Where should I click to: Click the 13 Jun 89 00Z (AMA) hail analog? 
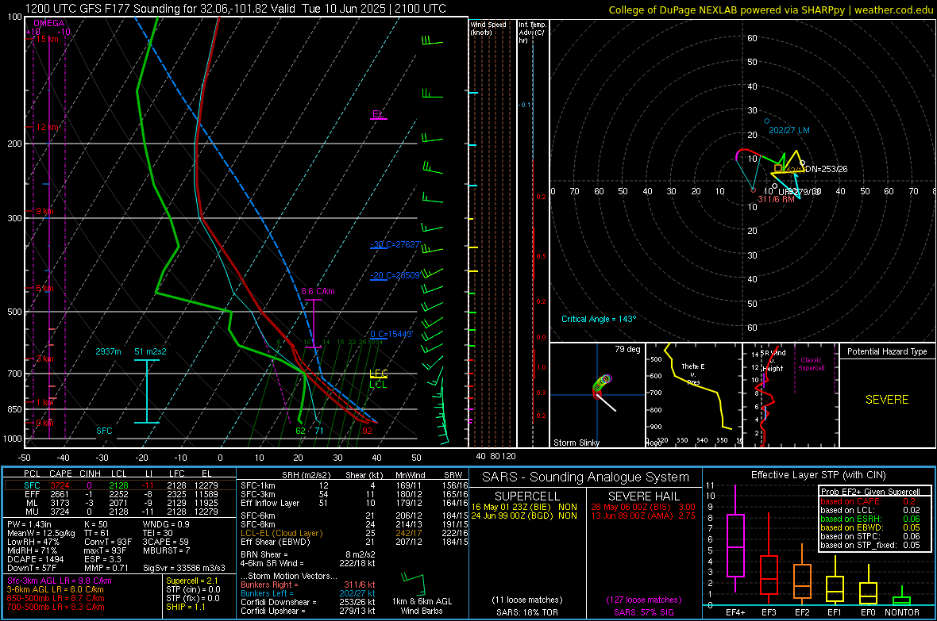click(x=643, y=516)
